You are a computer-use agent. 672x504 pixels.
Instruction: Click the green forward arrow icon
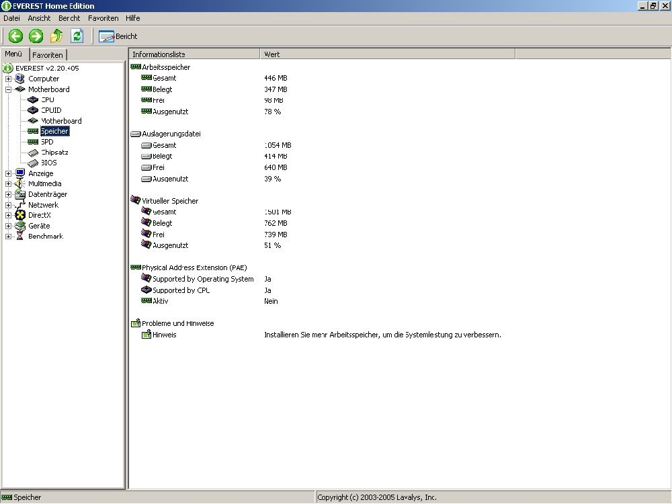(x=36, y=36)
